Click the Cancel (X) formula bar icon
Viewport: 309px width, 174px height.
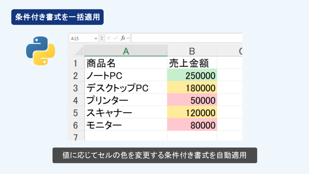coord(108,38)
